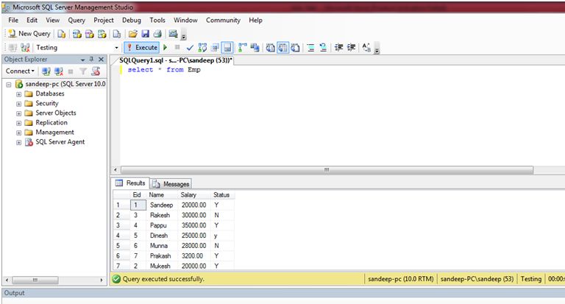Open the Object Explorer window position dropdown
Viewport: 565px width, 304px height.
point(83,60)
